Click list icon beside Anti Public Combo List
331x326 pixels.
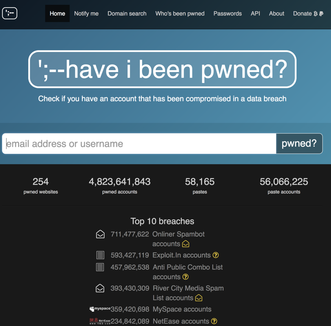click(x=100, y=267)
